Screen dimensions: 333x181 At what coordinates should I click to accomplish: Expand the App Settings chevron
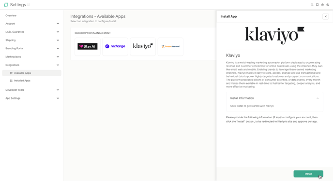[x=58, y=98]
